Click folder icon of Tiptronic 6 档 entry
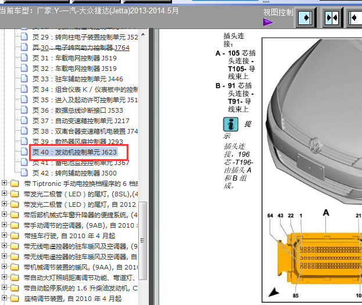This screenshot has width=362, height=305. (15, 184)
